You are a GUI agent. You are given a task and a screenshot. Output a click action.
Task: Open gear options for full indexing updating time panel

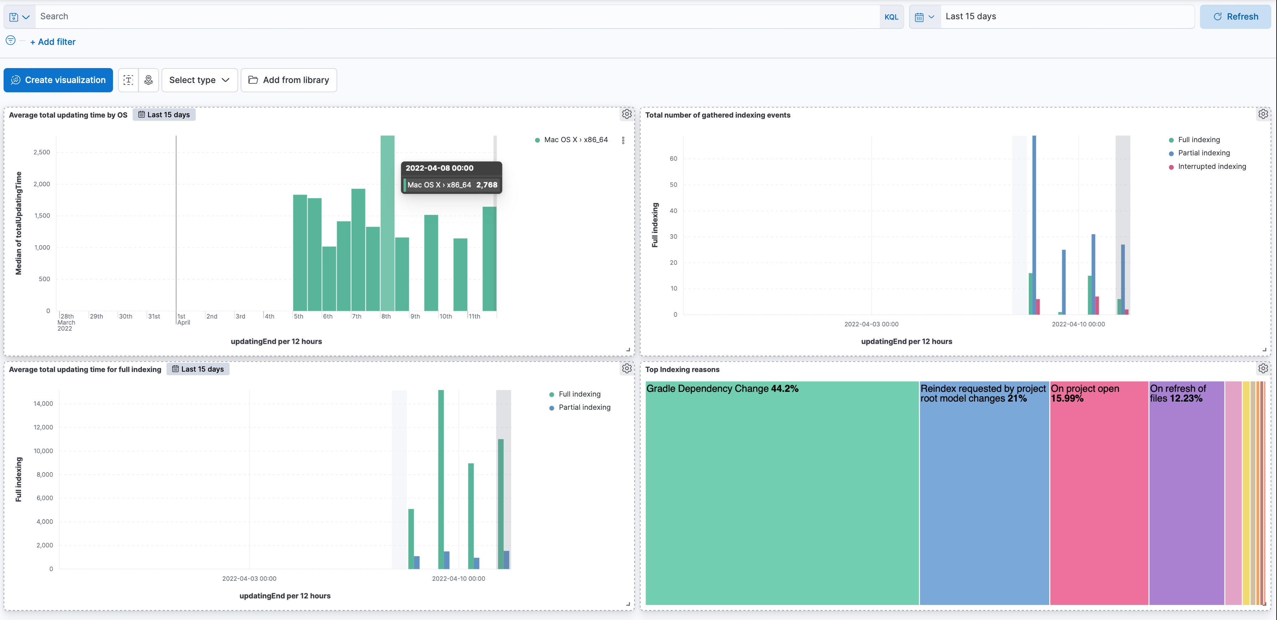(627, 369)
